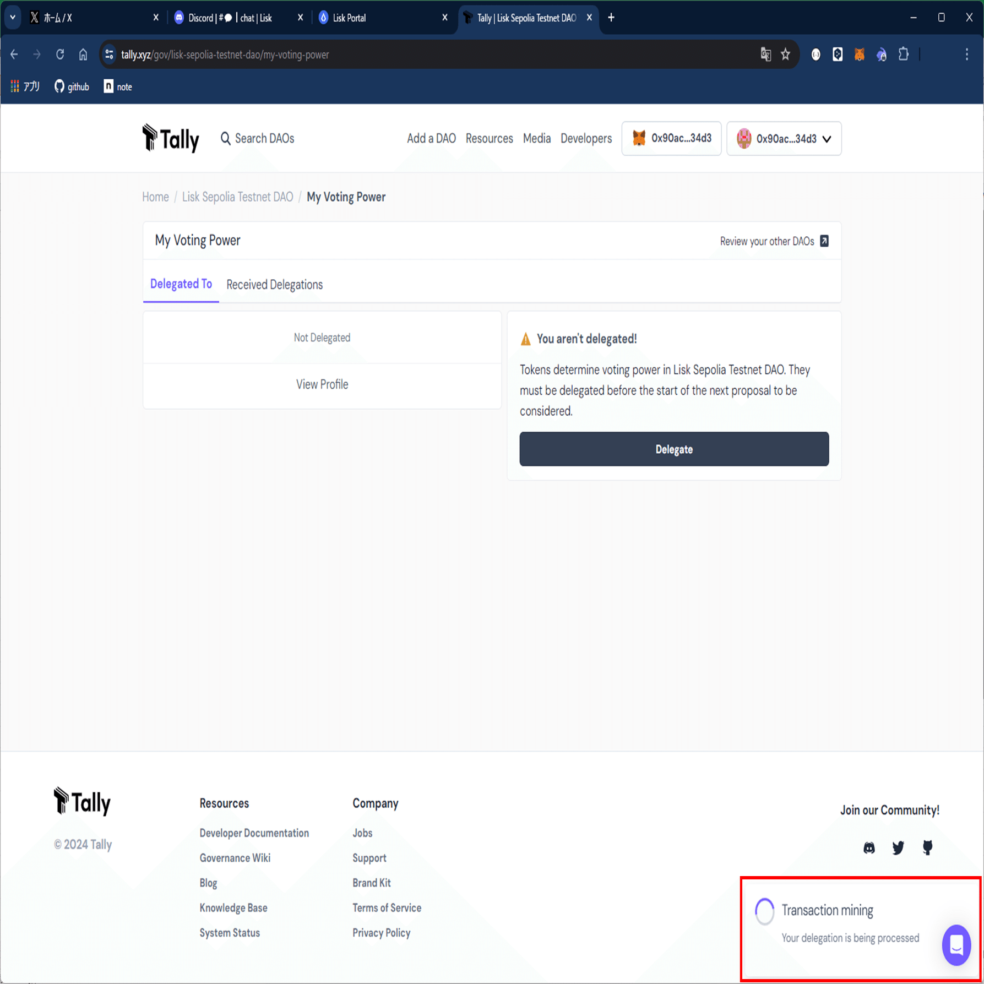Go to Home in the breadcrumb
984x984 pixels.
pos(155,197)
